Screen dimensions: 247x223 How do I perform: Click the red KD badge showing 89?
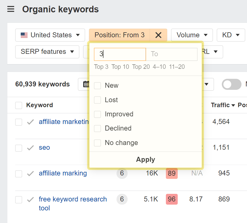[x=172, y=173]
